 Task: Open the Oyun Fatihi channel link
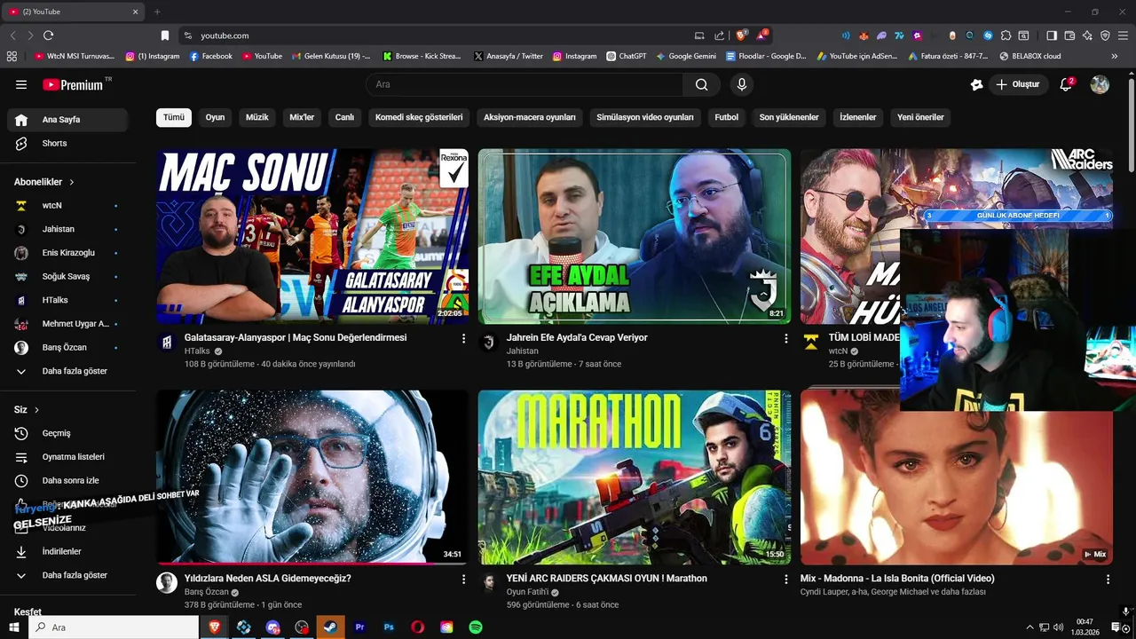pos(527,592)
